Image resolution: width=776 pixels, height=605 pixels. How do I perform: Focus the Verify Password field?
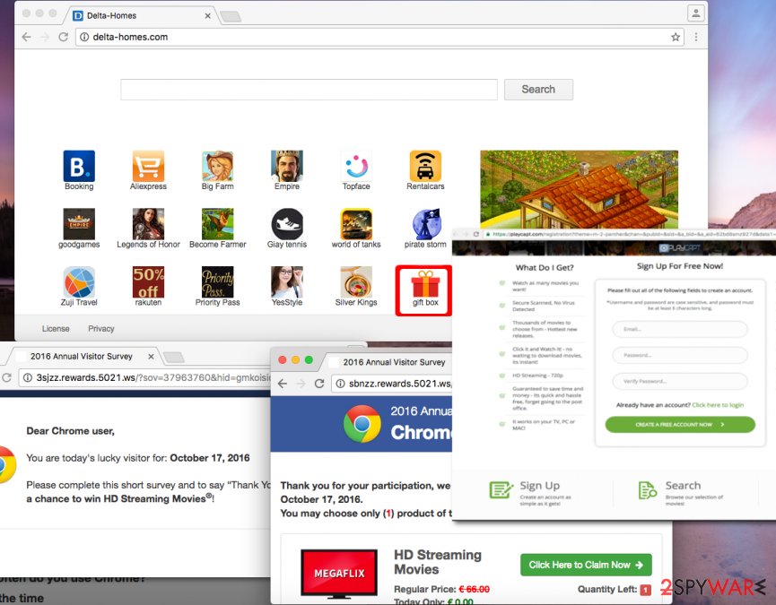680,381
